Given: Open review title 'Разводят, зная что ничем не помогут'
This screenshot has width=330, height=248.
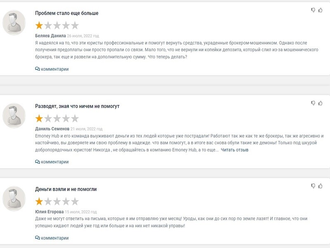Looking at the screenshot, I should pyautogui.click(x=77, y=106).
